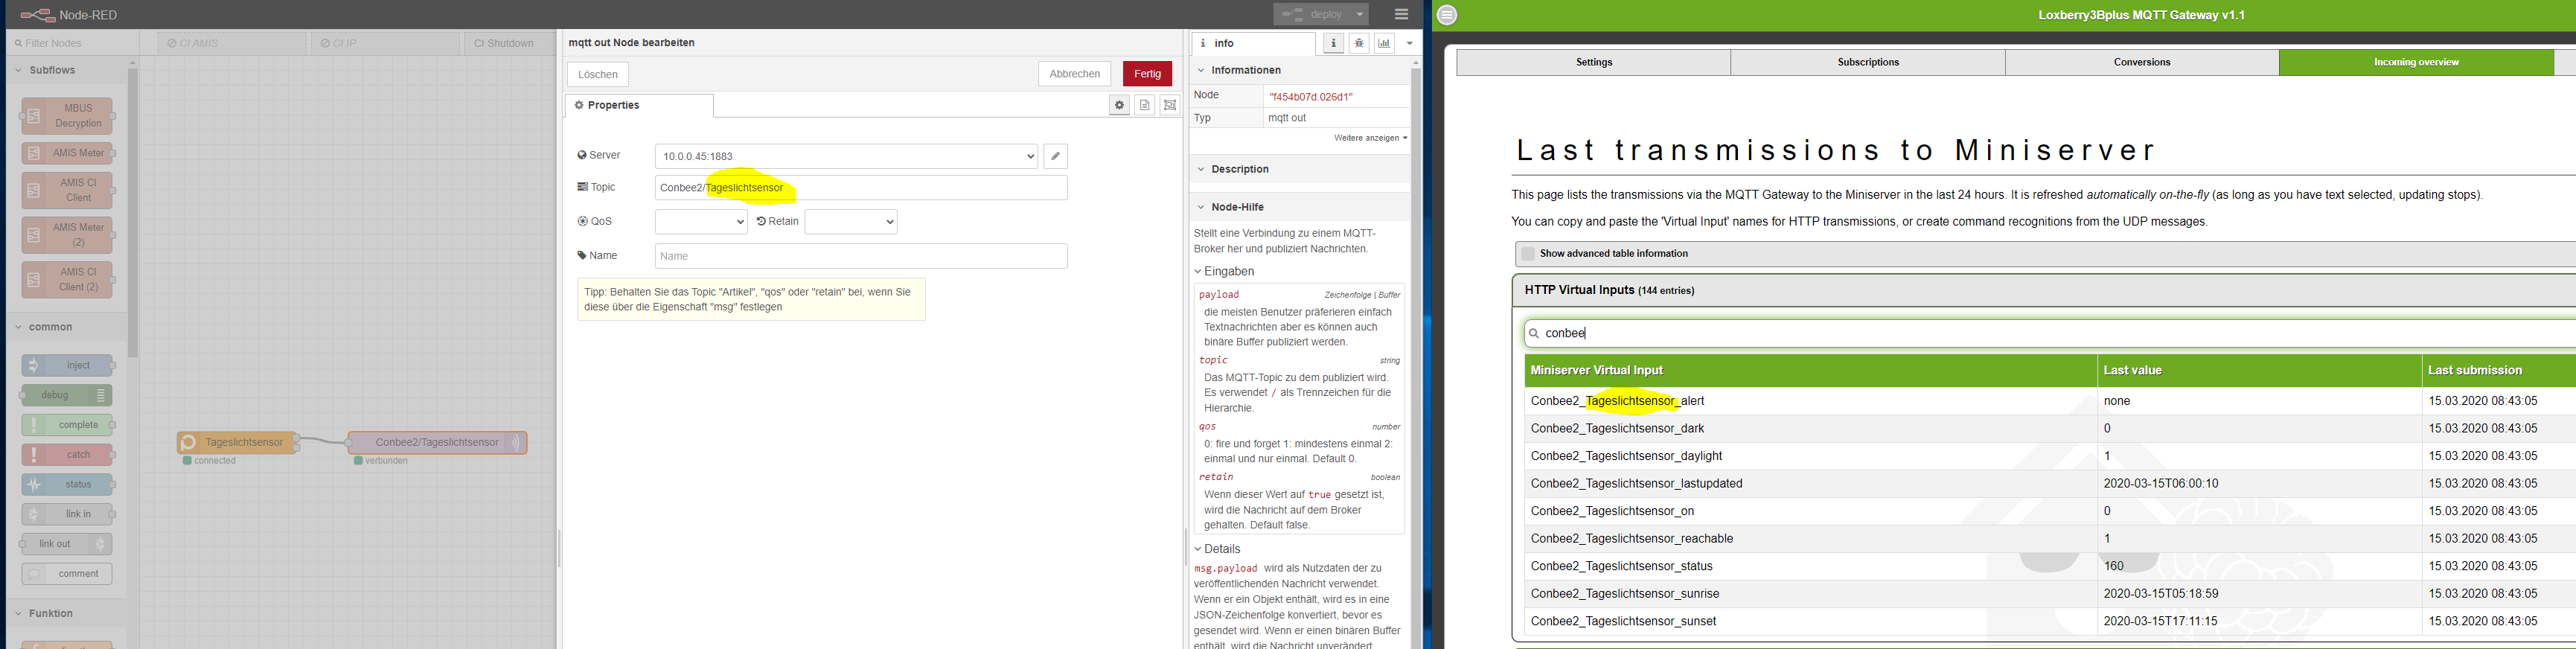Open the dashboard chart sidebar icon
Screen dimensions: 2576x649
click(x=1384, y=43)
